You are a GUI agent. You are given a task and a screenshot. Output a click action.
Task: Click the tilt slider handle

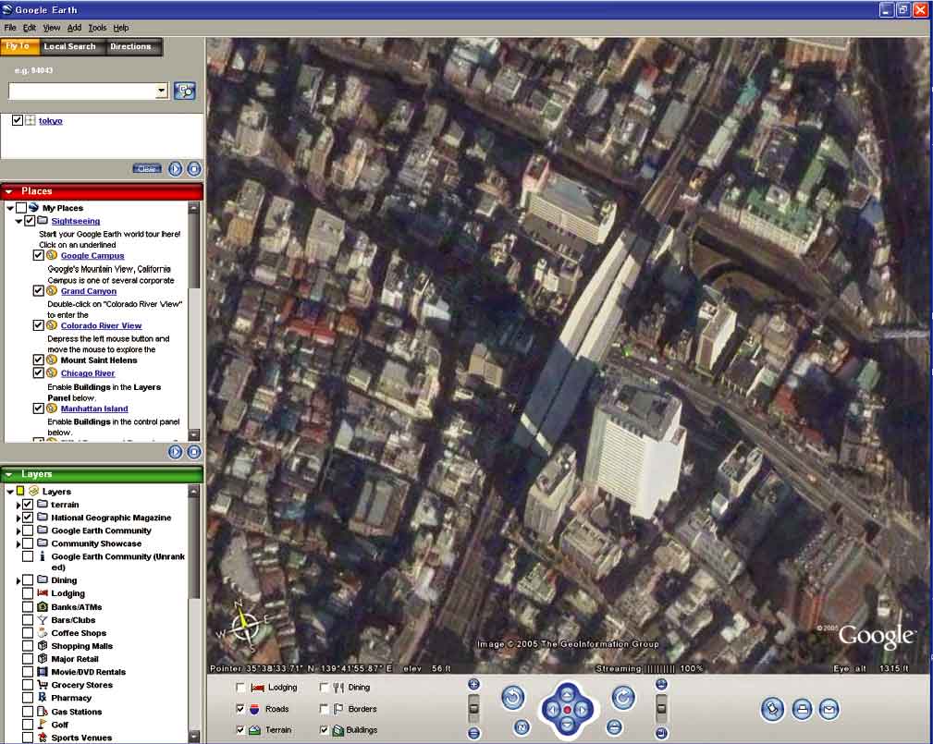pos(661,708)
